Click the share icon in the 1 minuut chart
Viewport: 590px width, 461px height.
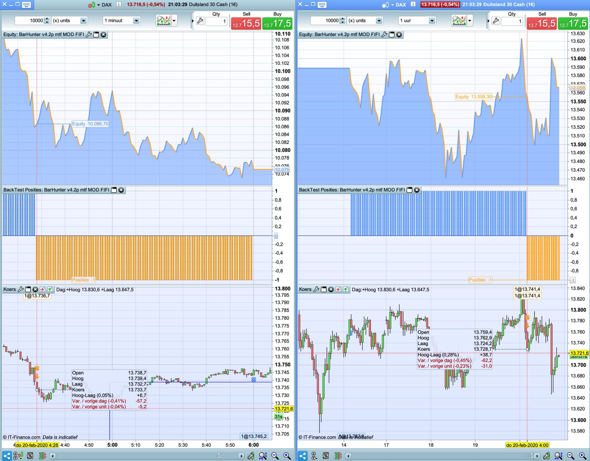[x=7, y=456]
